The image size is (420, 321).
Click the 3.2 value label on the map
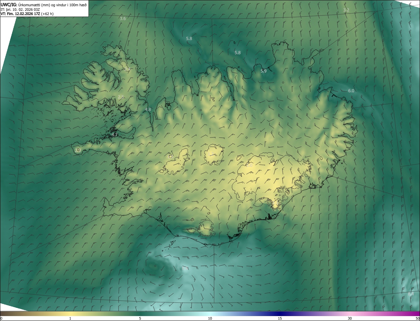click(346, 10)
